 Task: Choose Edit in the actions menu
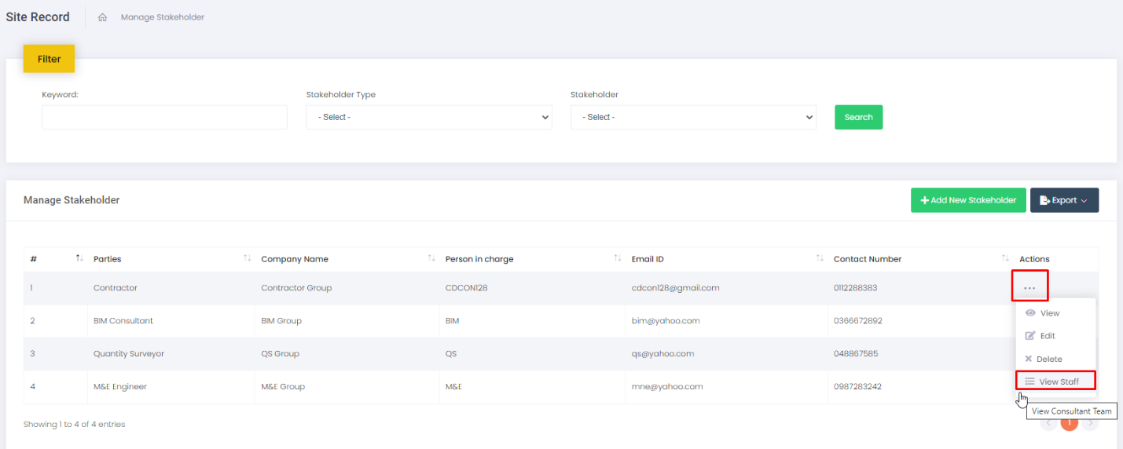coord(1047,336)
